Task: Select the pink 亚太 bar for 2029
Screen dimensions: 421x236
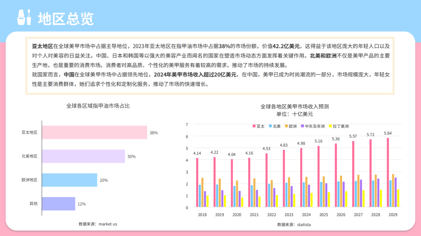Action: point(388,172)
